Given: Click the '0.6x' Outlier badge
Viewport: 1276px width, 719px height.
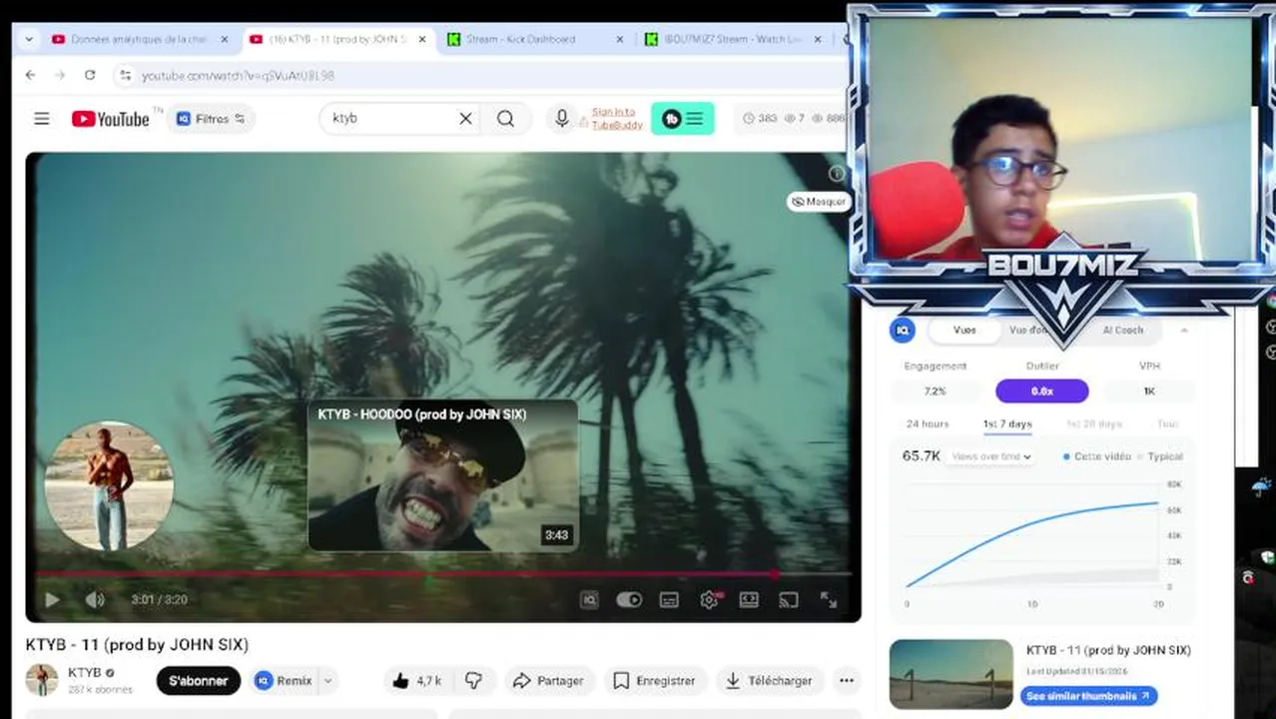Looking at the screenshot, I should [1042, 391].
